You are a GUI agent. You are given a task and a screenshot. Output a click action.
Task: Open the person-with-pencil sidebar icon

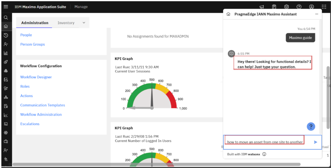coord(6,150)
